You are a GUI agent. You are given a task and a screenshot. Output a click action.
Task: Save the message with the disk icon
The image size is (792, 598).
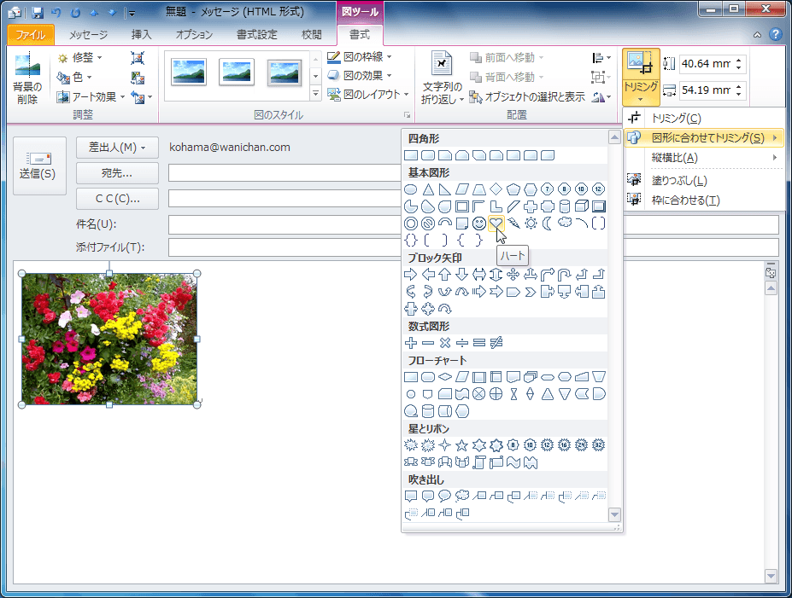tap(38, 12)
